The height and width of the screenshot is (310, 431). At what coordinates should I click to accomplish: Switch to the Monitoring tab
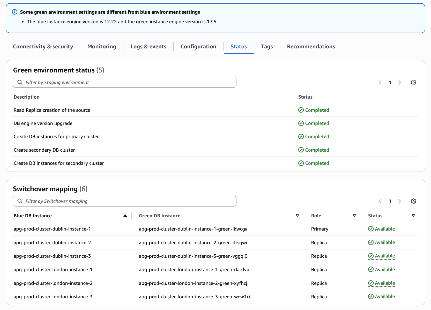[x=102, y=47]
